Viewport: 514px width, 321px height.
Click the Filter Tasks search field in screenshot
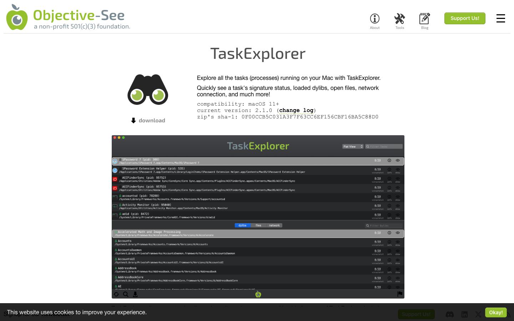click(x=384, y=147)
